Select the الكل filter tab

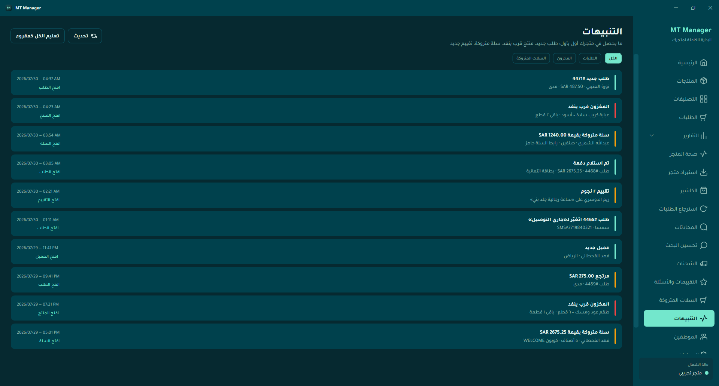coord(613,58)
